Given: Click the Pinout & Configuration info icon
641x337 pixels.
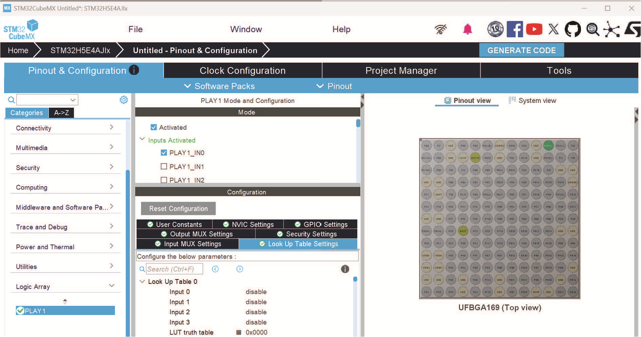Looking at the screenshot, I should [x=134, y=70].
